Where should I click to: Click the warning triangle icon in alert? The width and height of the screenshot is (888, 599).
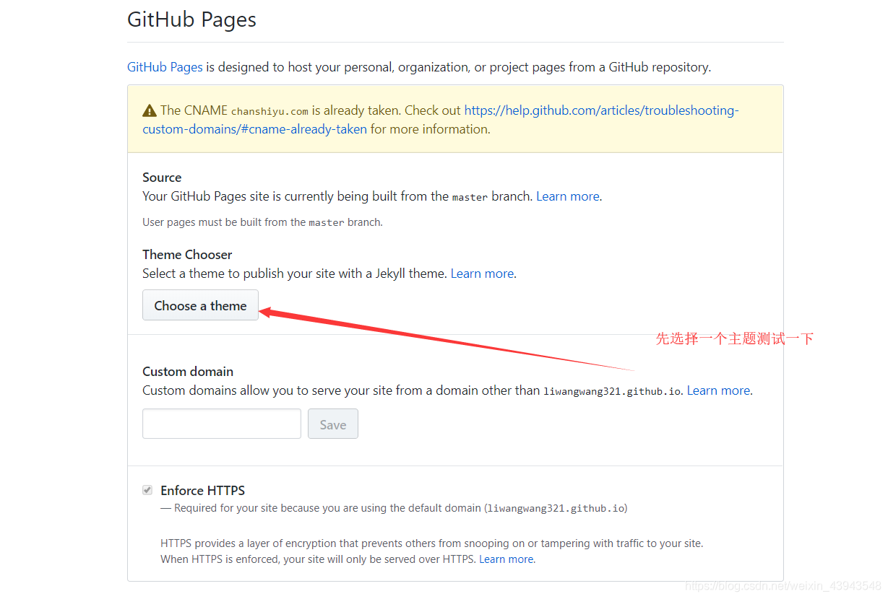150,110
